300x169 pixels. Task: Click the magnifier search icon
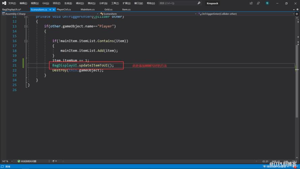point(199,3)
